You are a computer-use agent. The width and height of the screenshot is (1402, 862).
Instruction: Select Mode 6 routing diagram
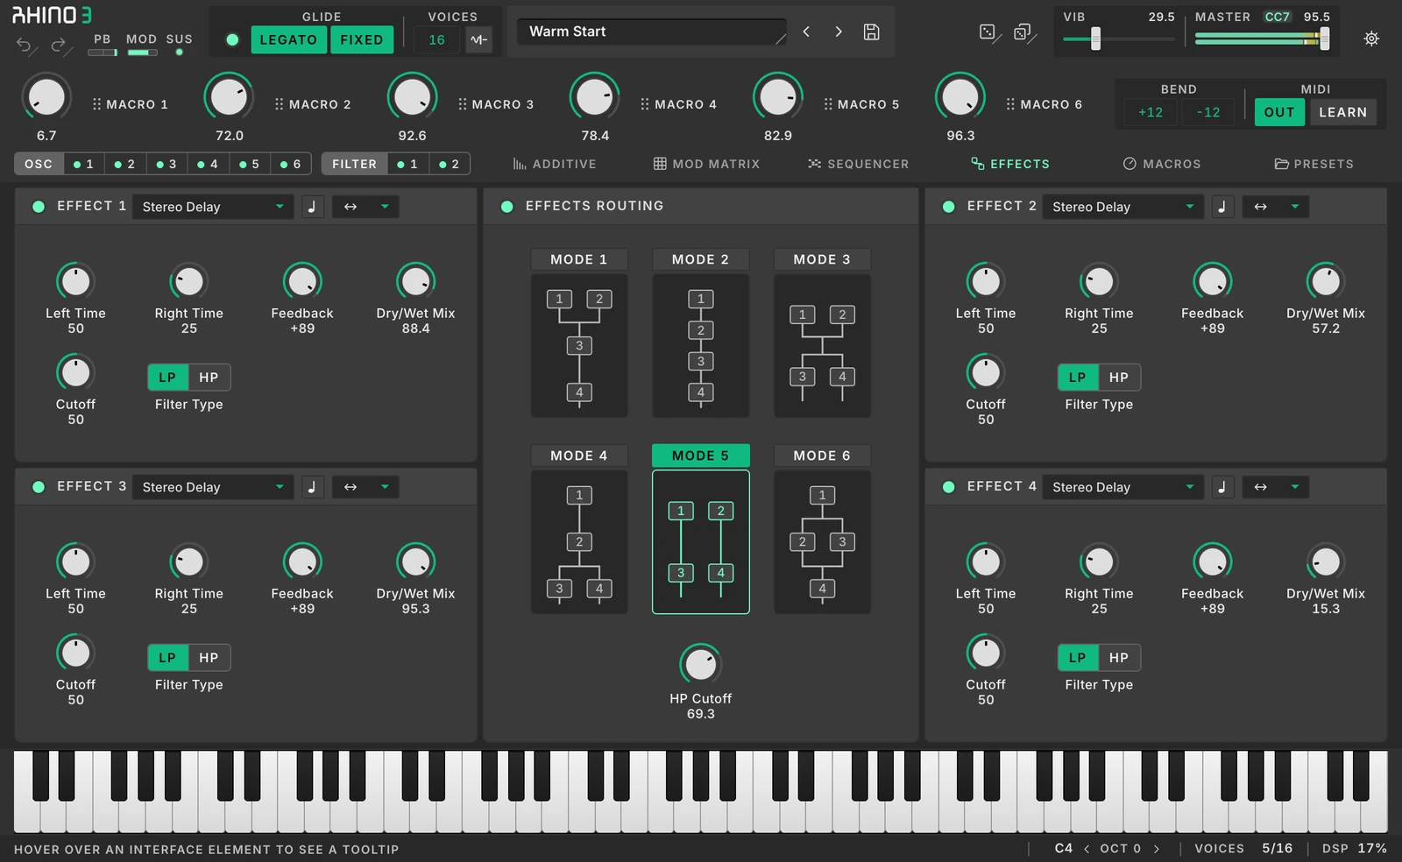(822, 542)
